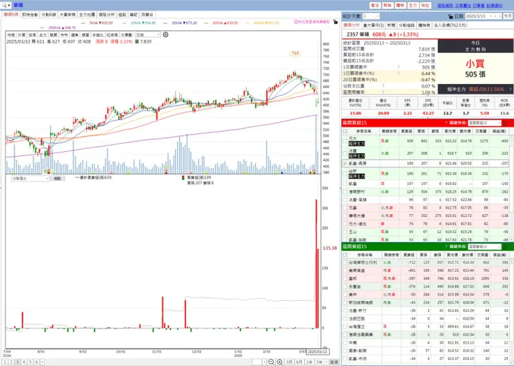This screenshot has height=366, width=514.
Task: Switch to 大單券商 tab
Action: pos(67,15)
